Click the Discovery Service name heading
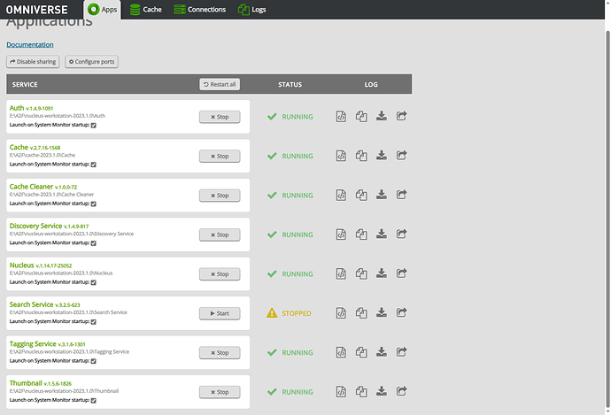 [x=35, y=226]
